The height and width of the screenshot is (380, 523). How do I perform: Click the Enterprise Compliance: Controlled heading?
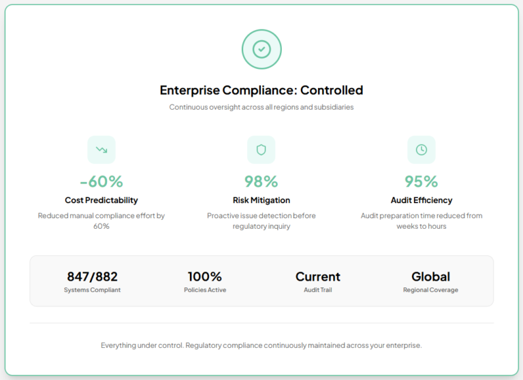tap(261, 90)
